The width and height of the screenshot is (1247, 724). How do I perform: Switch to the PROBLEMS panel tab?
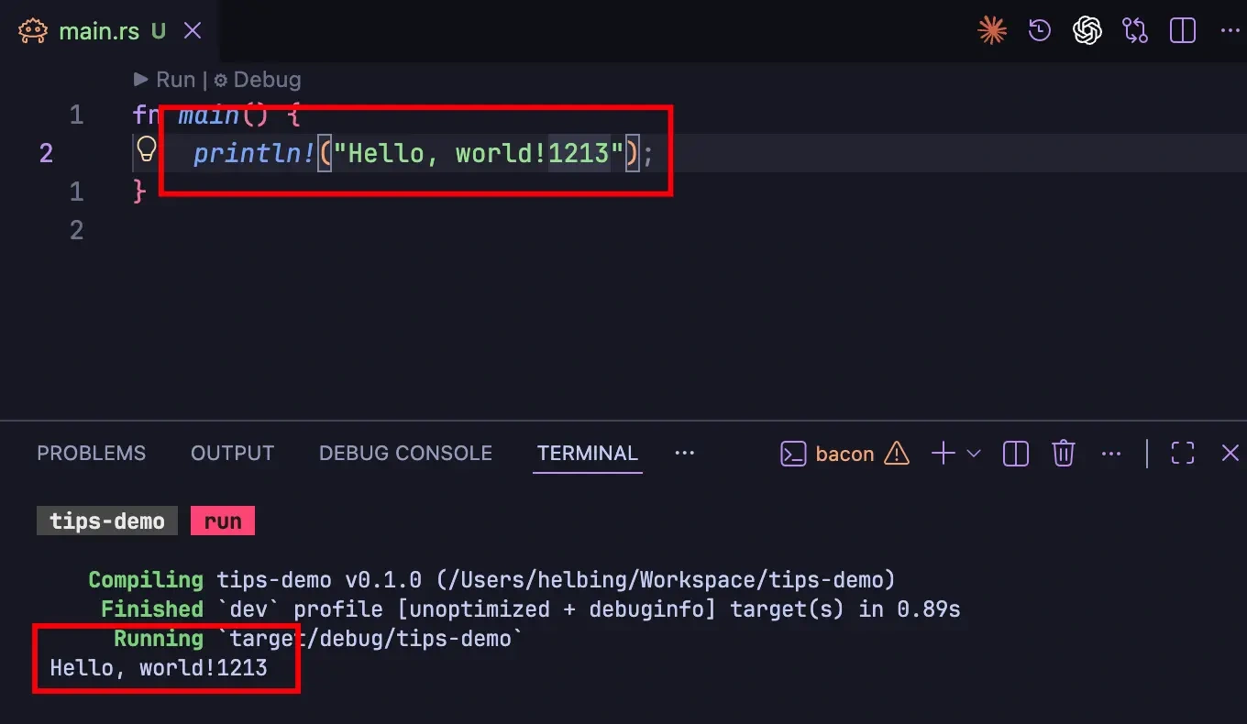pos(91,454)
